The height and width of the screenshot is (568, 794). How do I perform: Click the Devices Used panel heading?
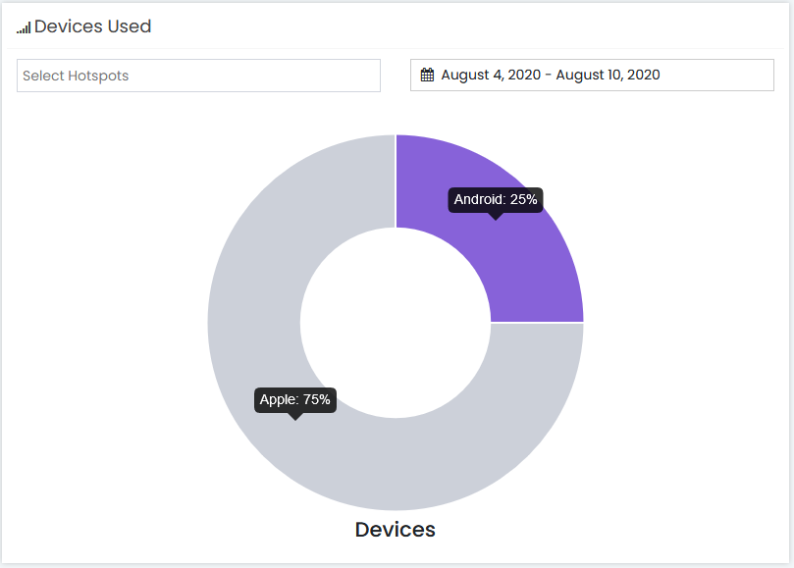point(92,26)
